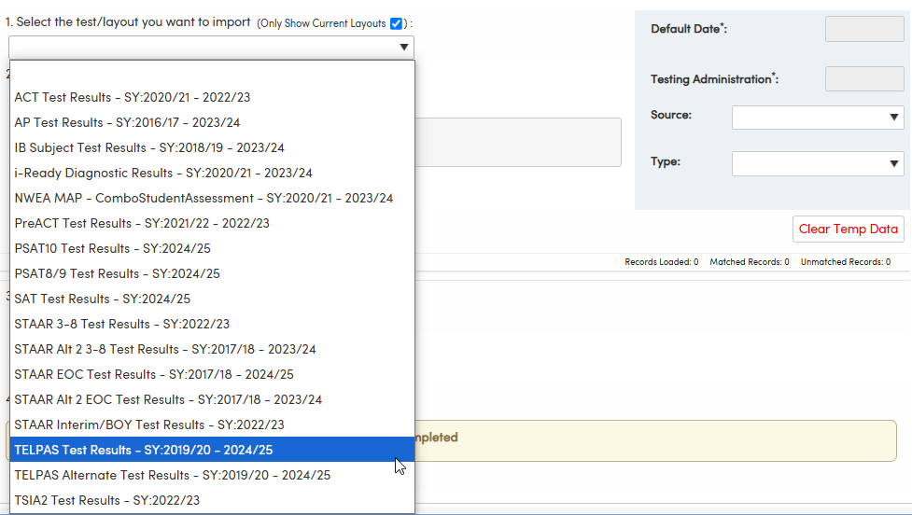This screenshot has height=515, width=912.
Task: Pick PreACT Test Results option
Action: pyautogui.click(x=212, y=223)
